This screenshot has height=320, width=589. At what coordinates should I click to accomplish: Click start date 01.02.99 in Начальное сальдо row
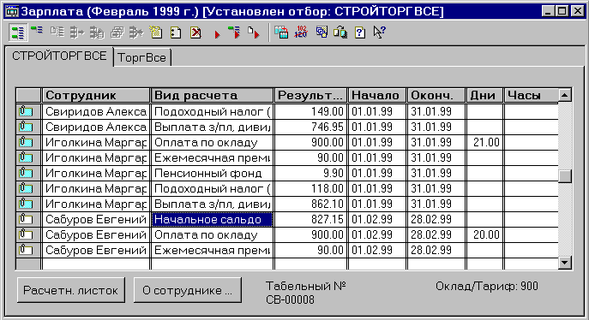[377, 219]
